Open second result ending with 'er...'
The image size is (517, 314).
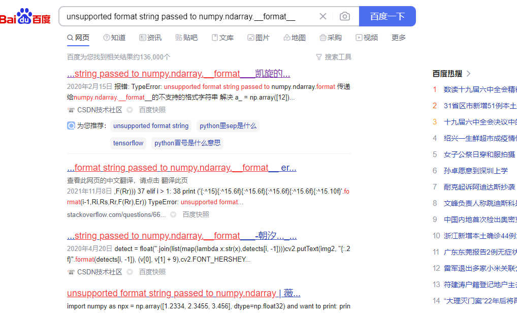[x=182, y=168]
